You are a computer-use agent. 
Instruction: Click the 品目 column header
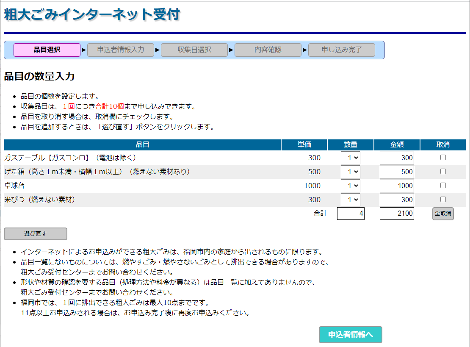[142, 144]
